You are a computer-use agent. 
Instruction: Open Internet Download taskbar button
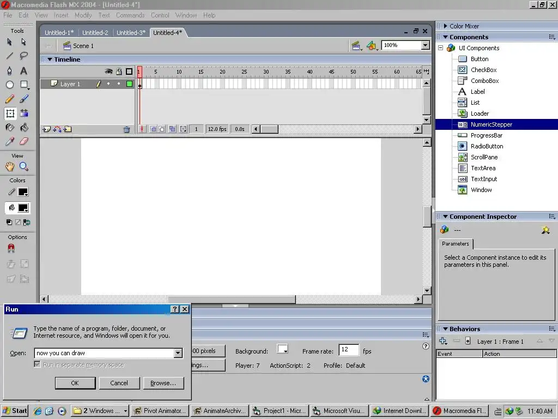click(x=400, y=411)
